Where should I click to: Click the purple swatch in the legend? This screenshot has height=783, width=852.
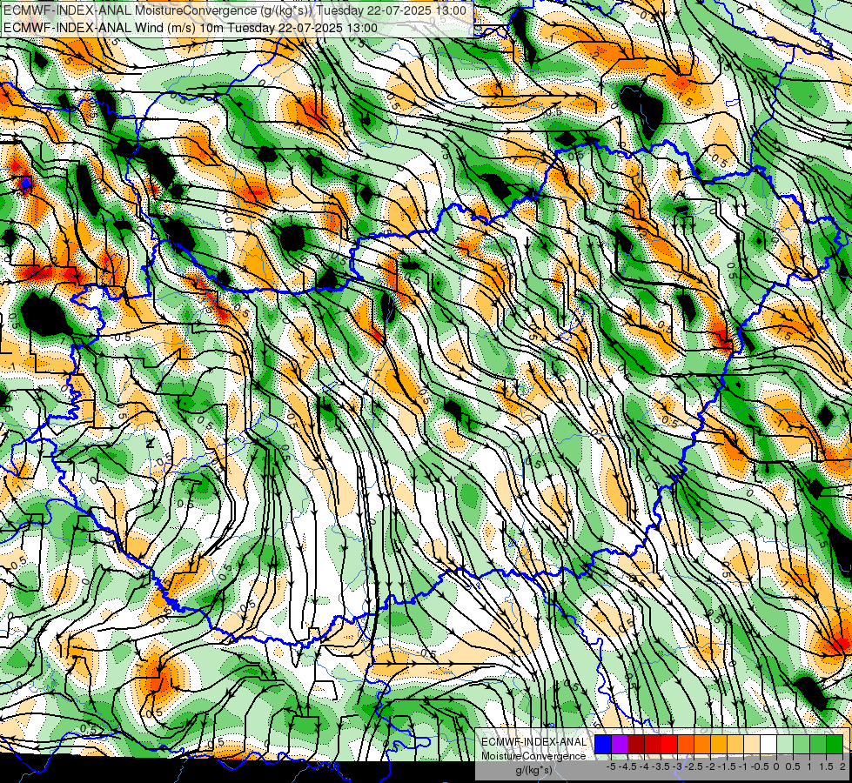[x=620, y=744]
